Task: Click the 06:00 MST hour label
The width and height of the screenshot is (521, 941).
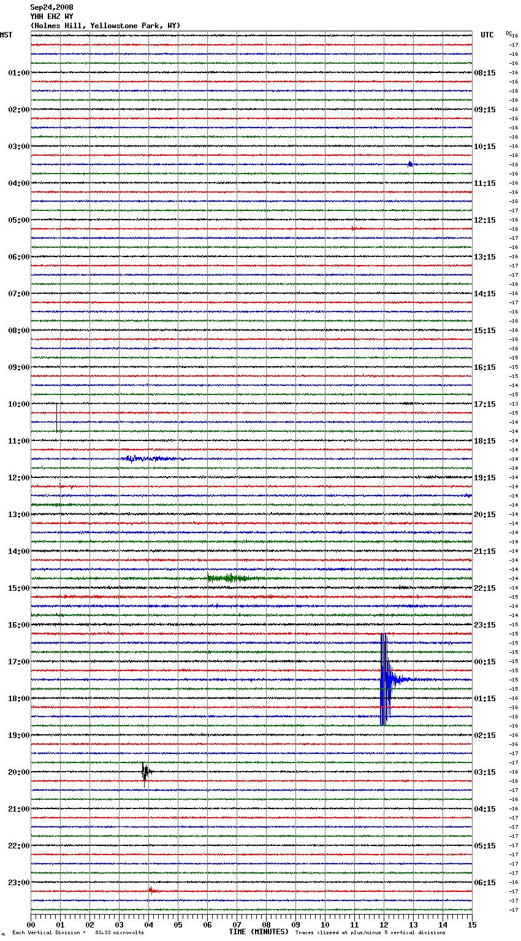Action: click(19, 257)
